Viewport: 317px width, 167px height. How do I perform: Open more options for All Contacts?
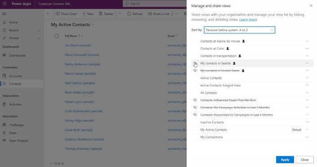pos(307,93)
